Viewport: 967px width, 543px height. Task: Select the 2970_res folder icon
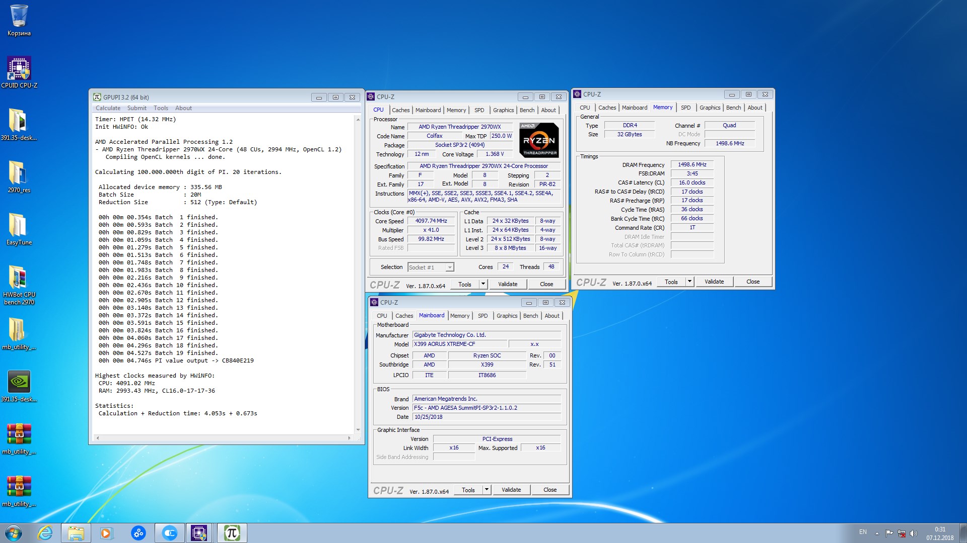point(19,176)
